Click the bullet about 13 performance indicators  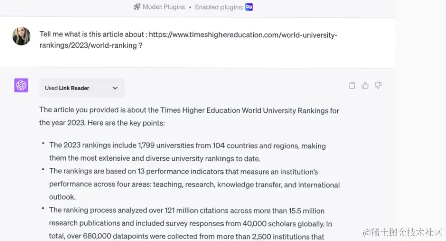[194, 184]
